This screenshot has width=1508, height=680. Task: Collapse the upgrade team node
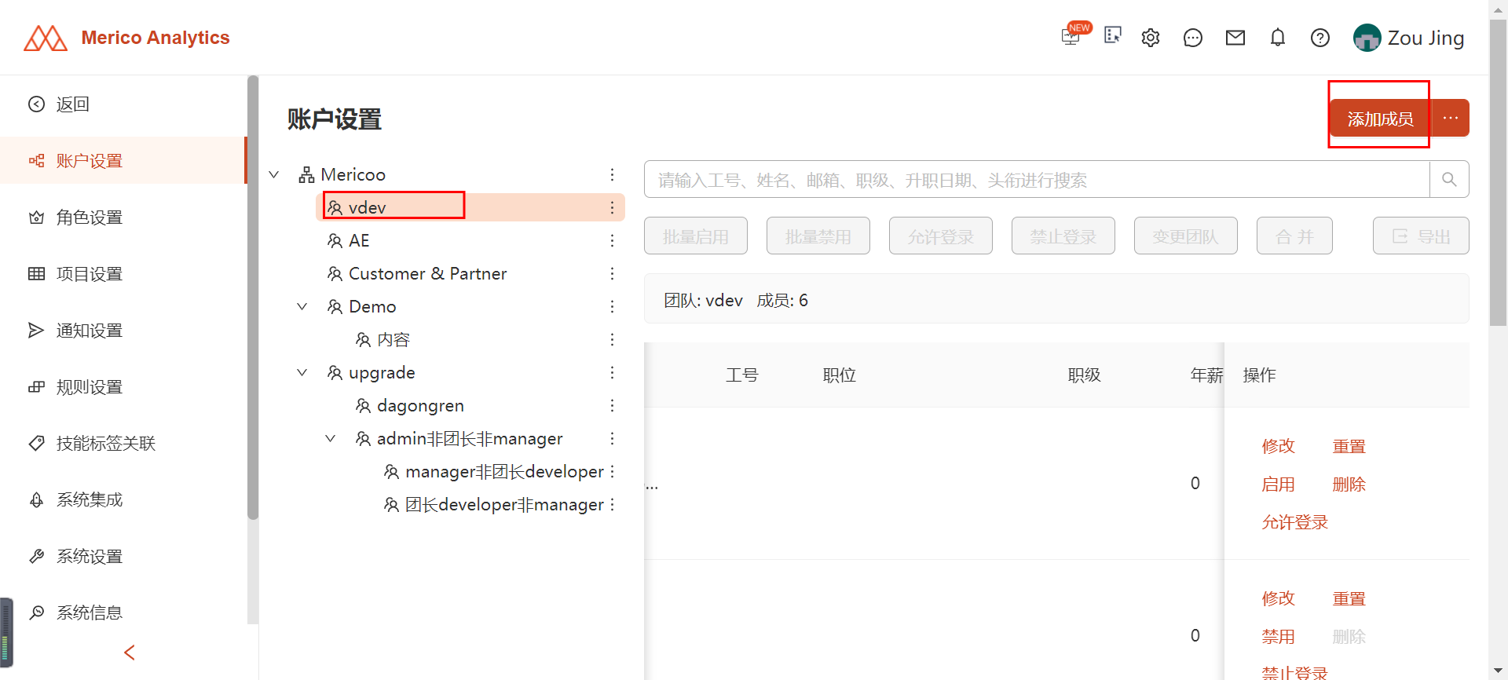coord(302,372)
